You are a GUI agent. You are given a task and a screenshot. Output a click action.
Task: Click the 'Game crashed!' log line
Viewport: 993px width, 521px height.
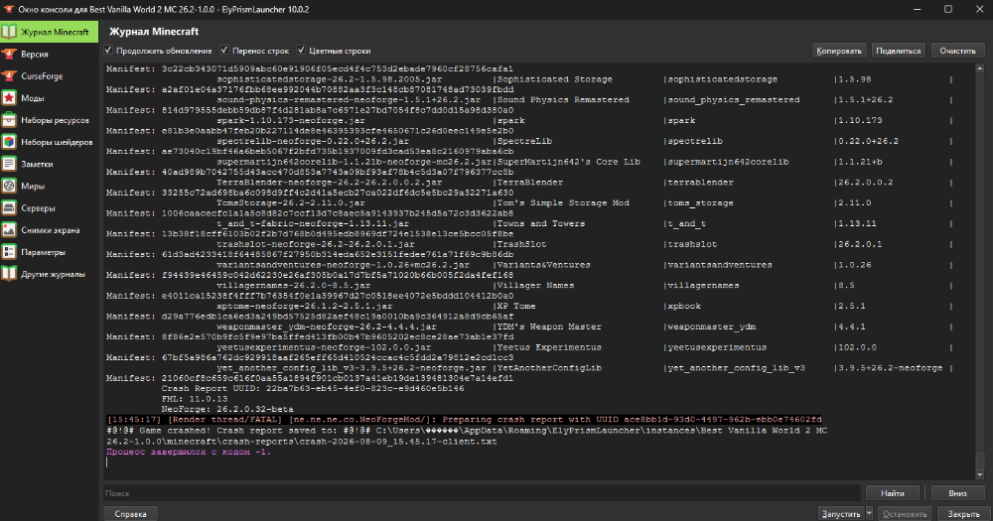(x=467, y=431)
